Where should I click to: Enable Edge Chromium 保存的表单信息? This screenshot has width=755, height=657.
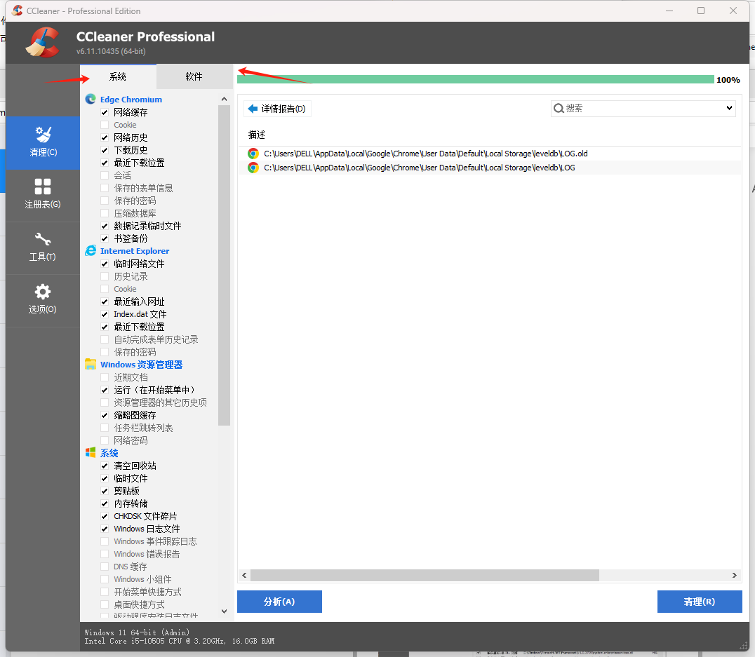[x=105, y=188]
